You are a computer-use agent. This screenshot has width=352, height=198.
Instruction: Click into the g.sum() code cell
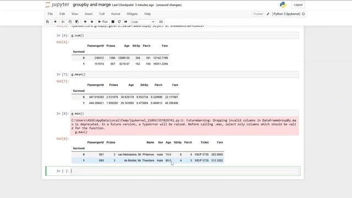[x=185, y=35]
